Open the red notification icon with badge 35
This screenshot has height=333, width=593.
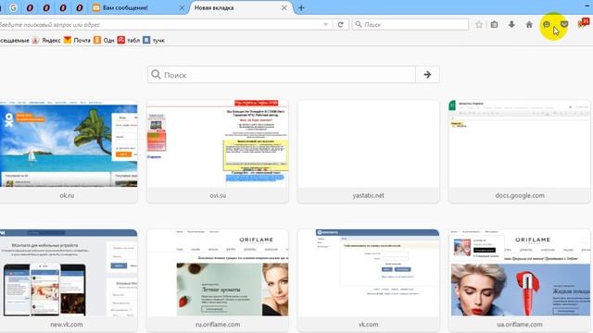tap(583, 23)
